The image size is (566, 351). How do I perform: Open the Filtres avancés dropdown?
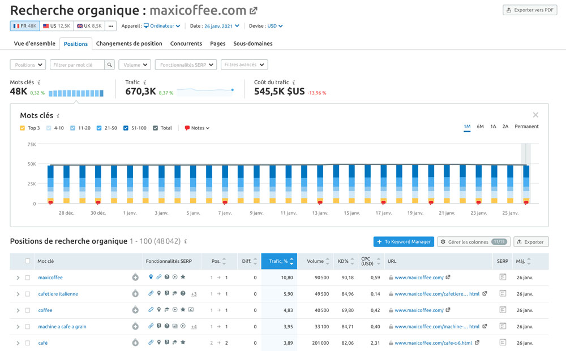pyautogui.click(x=245, y=65)
